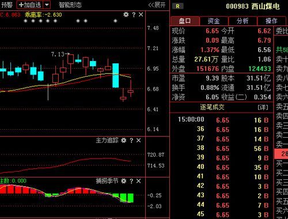
Task: Click the 涨幅 value 1.37%
Action: point(210,50)
